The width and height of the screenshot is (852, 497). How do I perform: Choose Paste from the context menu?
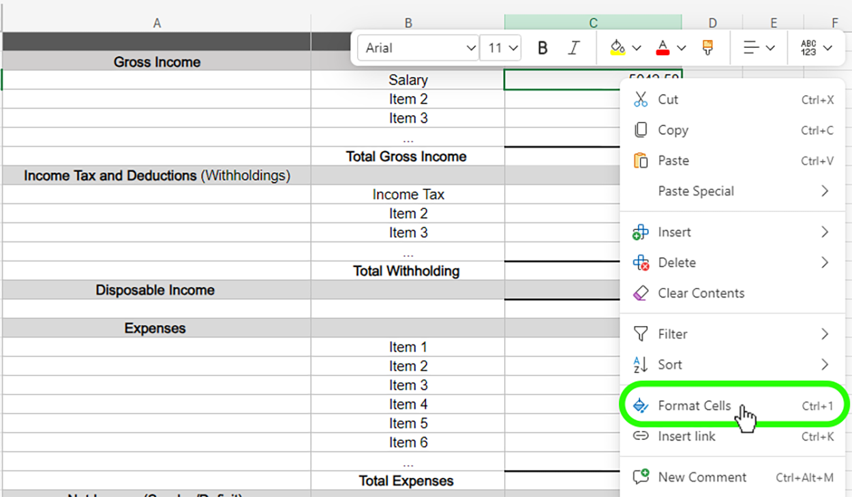(733, 161)
